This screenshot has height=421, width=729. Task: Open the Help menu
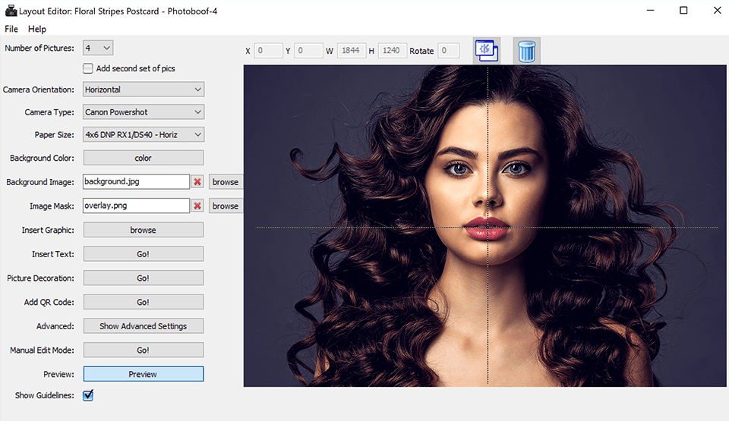(37, 29)
